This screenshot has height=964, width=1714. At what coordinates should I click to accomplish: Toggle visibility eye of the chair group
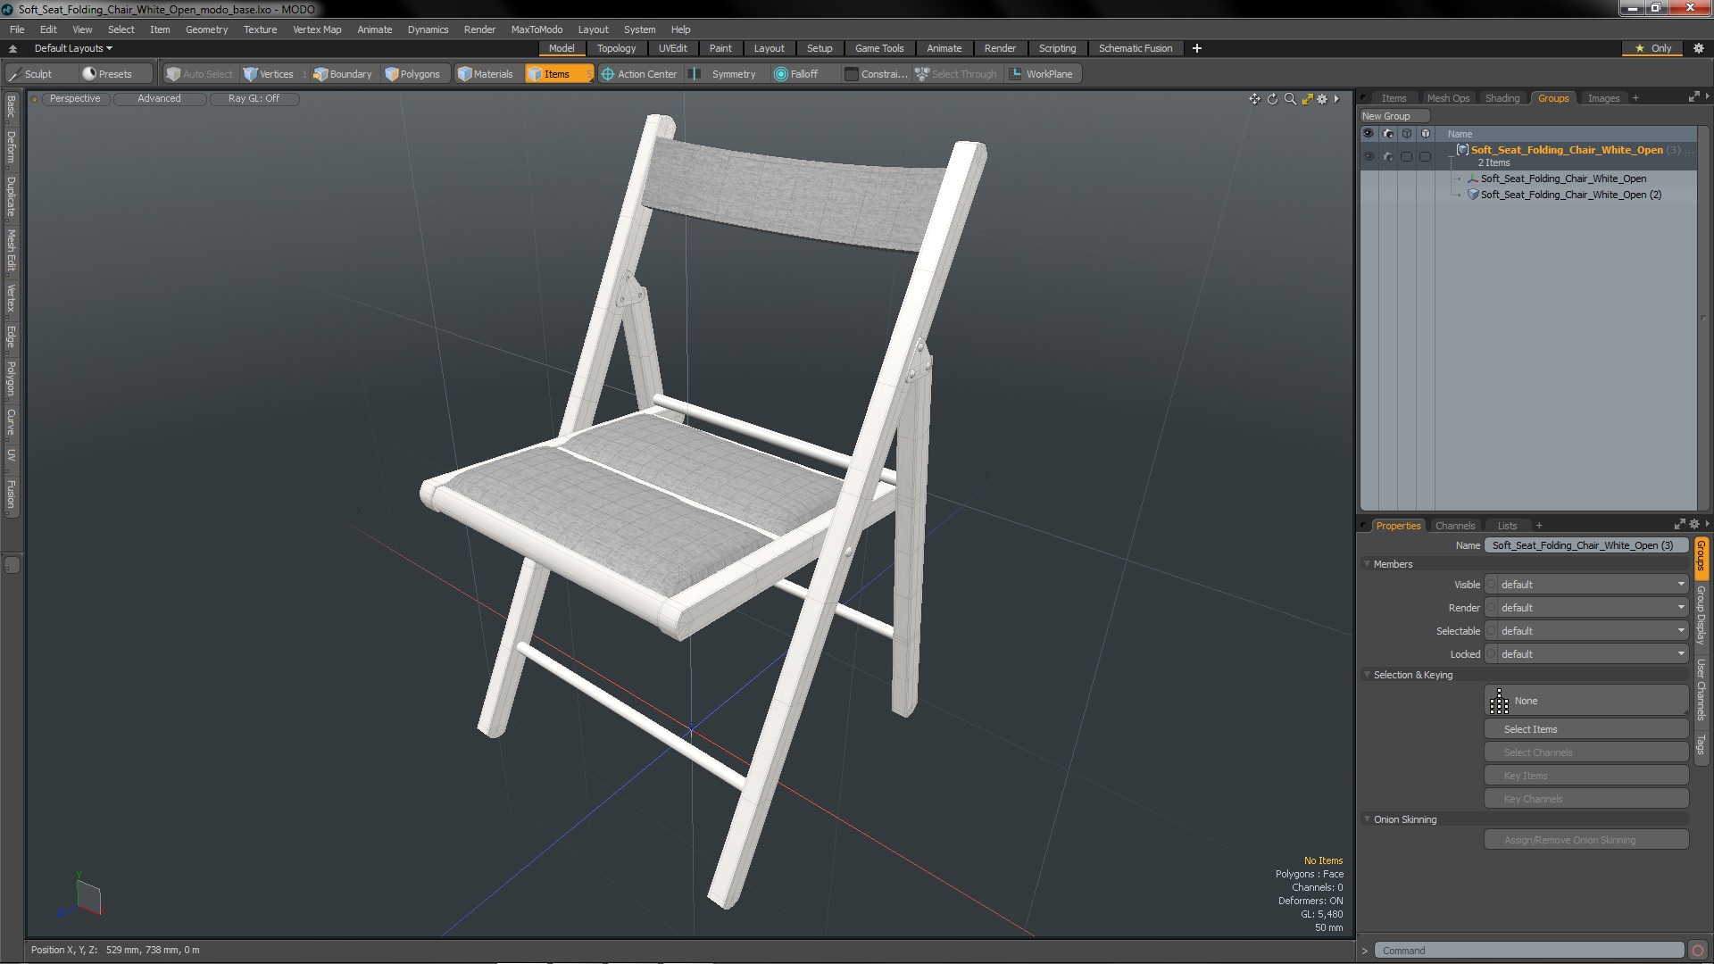click(1369, 156)
